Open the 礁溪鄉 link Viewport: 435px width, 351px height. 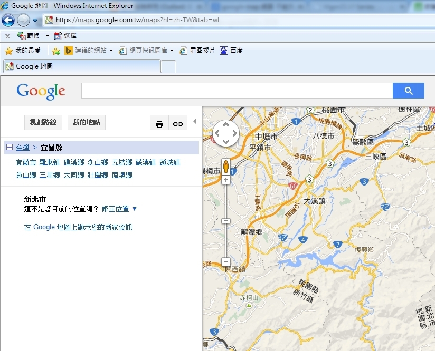tap(74, 162)
